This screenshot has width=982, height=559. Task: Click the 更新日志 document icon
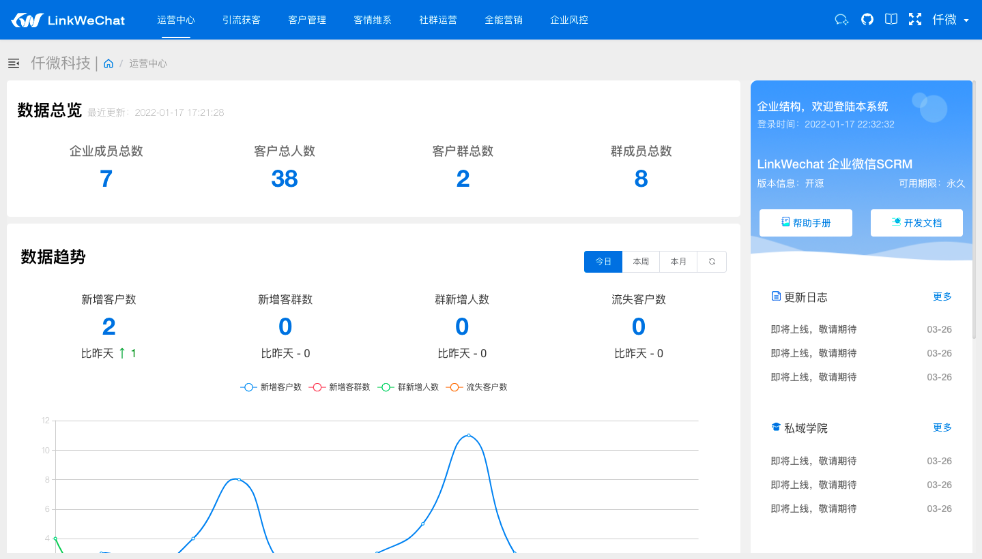776,297
